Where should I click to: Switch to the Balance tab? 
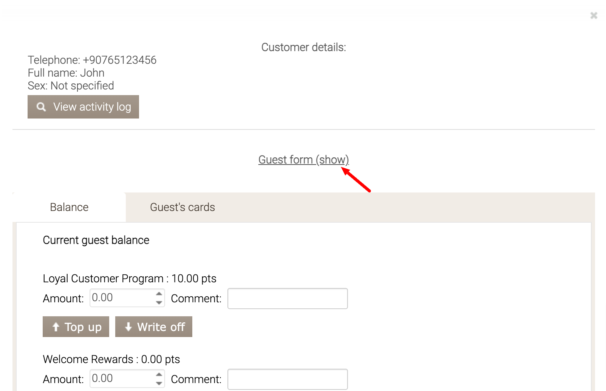69,207
